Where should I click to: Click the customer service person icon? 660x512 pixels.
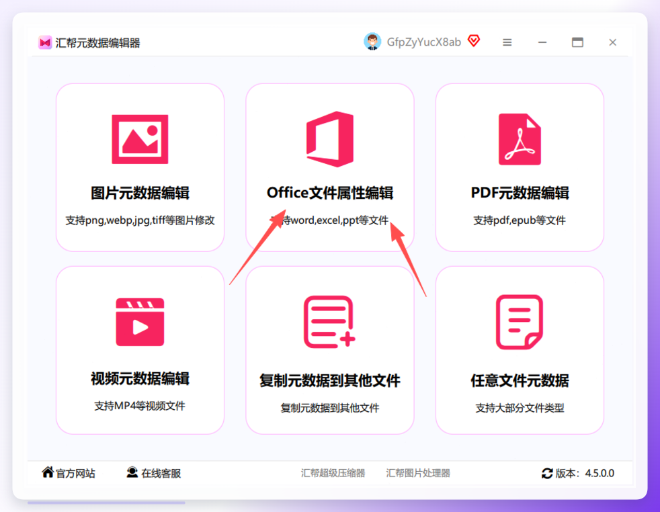pos(132,472)
